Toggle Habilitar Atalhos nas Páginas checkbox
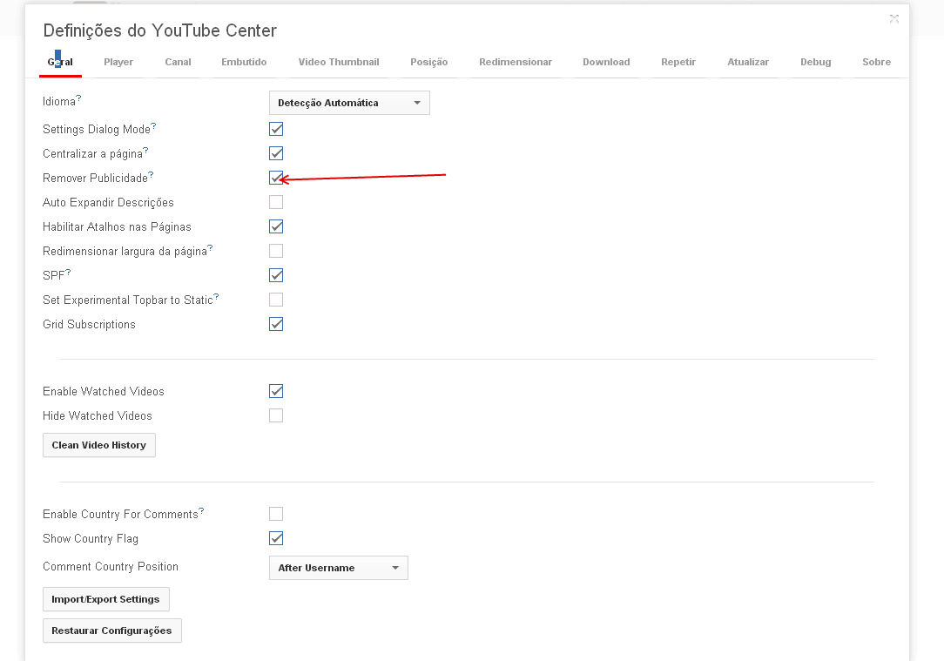The width and height of the screenshot is (944, 661). pos(276,226)
